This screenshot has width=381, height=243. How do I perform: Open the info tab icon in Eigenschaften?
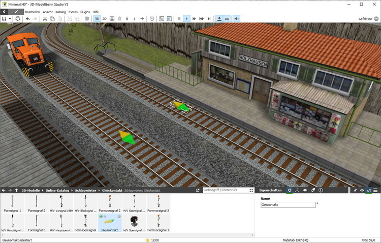321,190
